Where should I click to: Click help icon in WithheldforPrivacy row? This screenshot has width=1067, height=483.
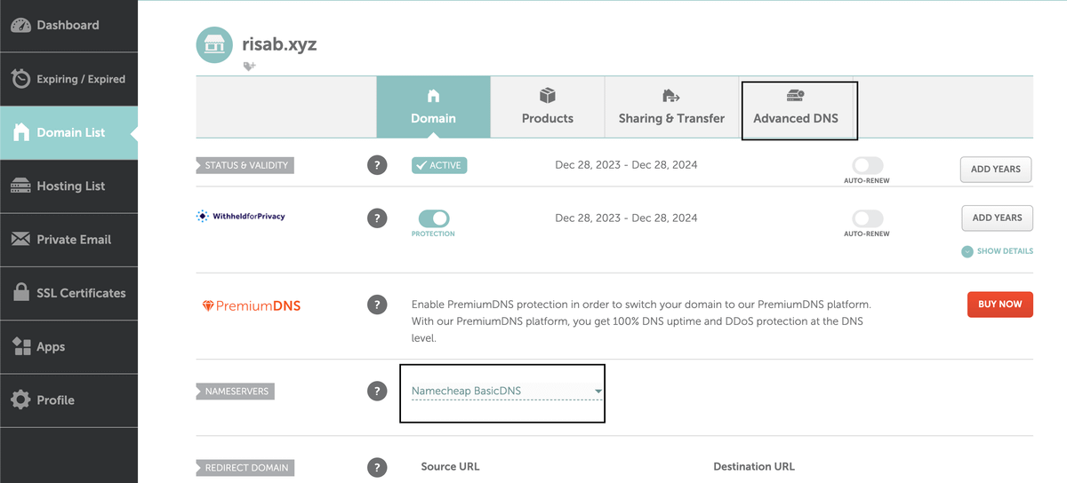click(377, 218)
